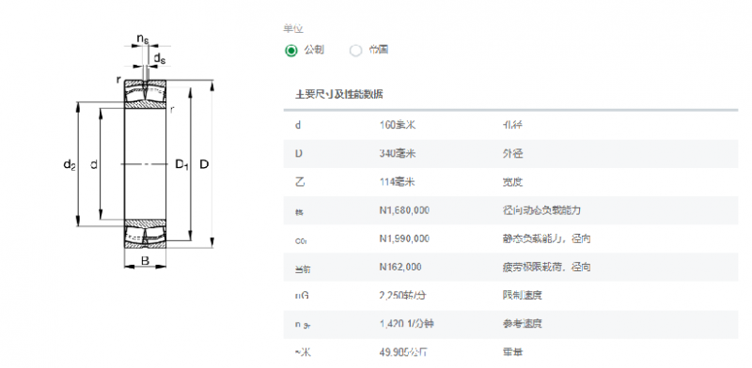The image size is (752, 368).
Task: Click the ns label in the diagram
Action: tap(143, 38)
